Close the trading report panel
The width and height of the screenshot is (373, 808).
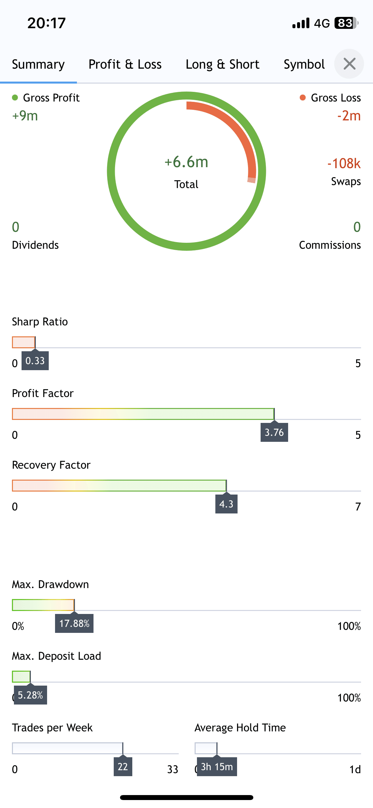point(349,64)
